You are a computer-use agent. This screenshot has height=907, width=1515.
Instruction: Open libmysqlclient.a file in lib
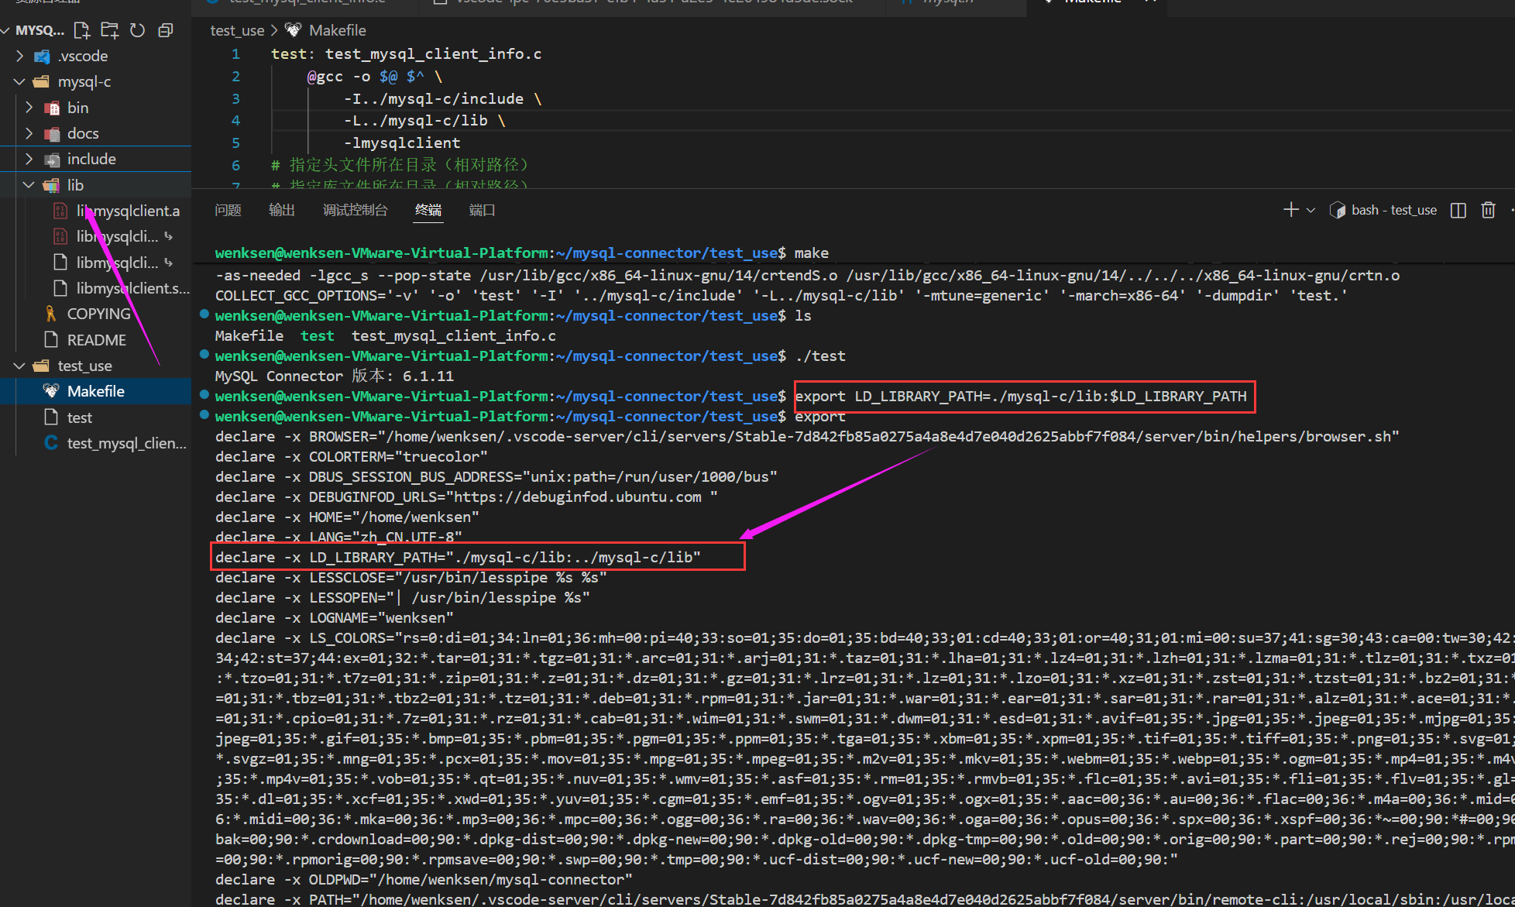(x=128, y=211)
